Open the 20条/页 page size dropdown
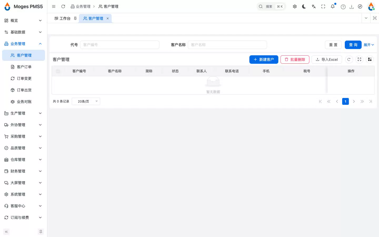 86,101
